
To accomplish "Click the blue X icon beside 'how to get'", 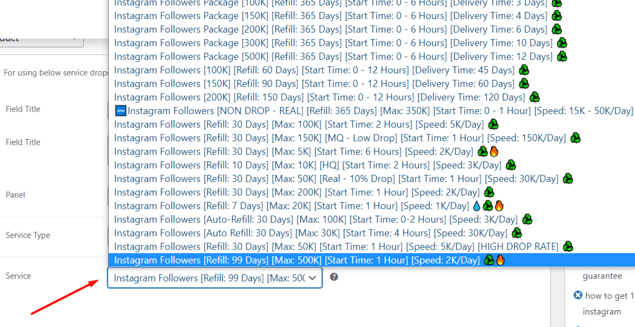I will (x=578, y=295).
